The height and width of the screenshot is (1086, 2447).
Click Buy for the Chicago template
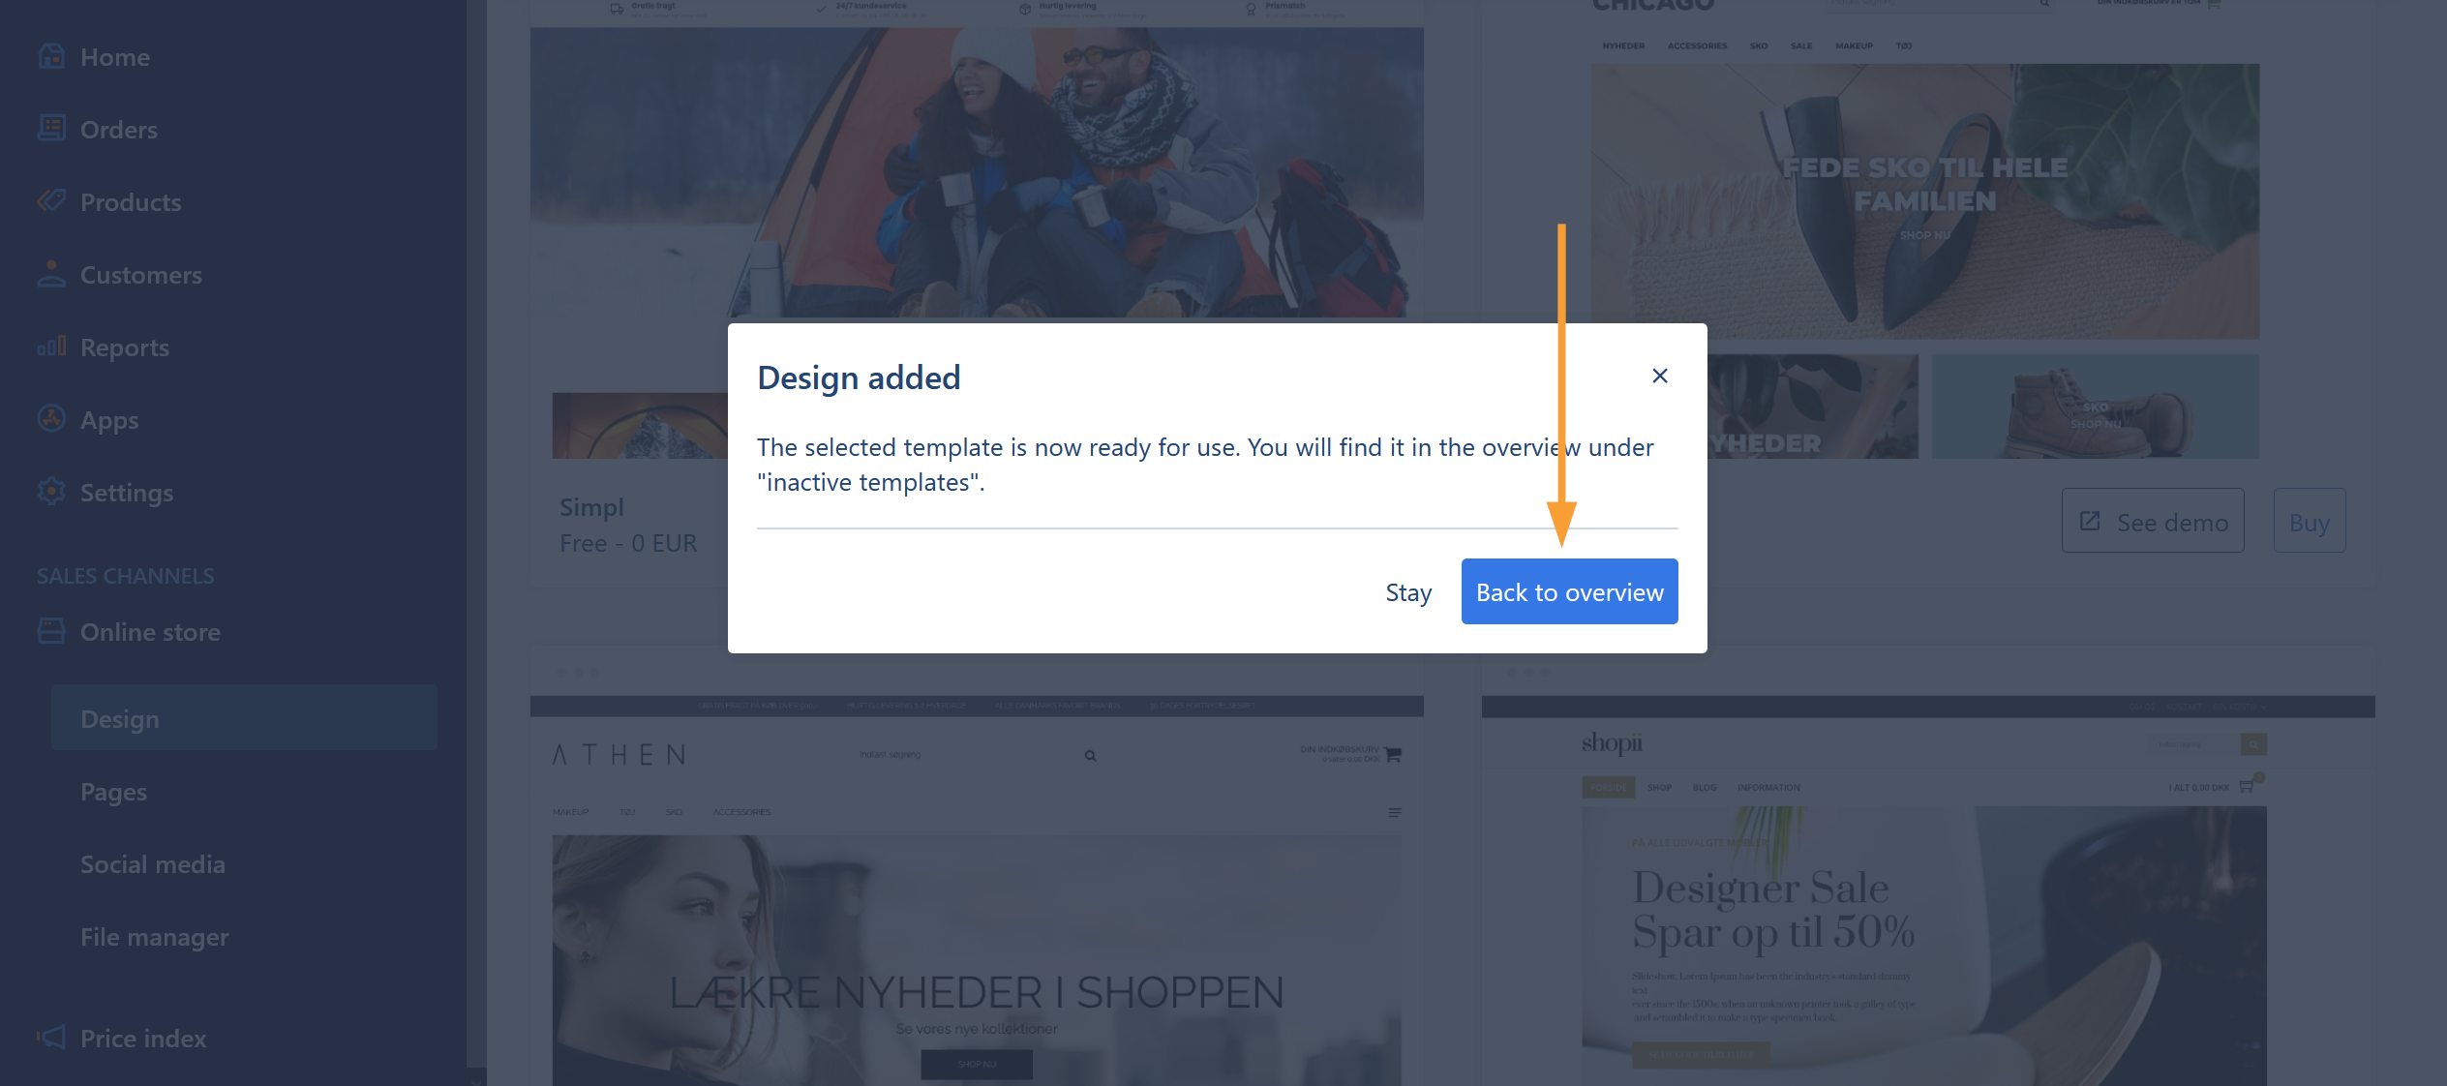coord(2309,521)
